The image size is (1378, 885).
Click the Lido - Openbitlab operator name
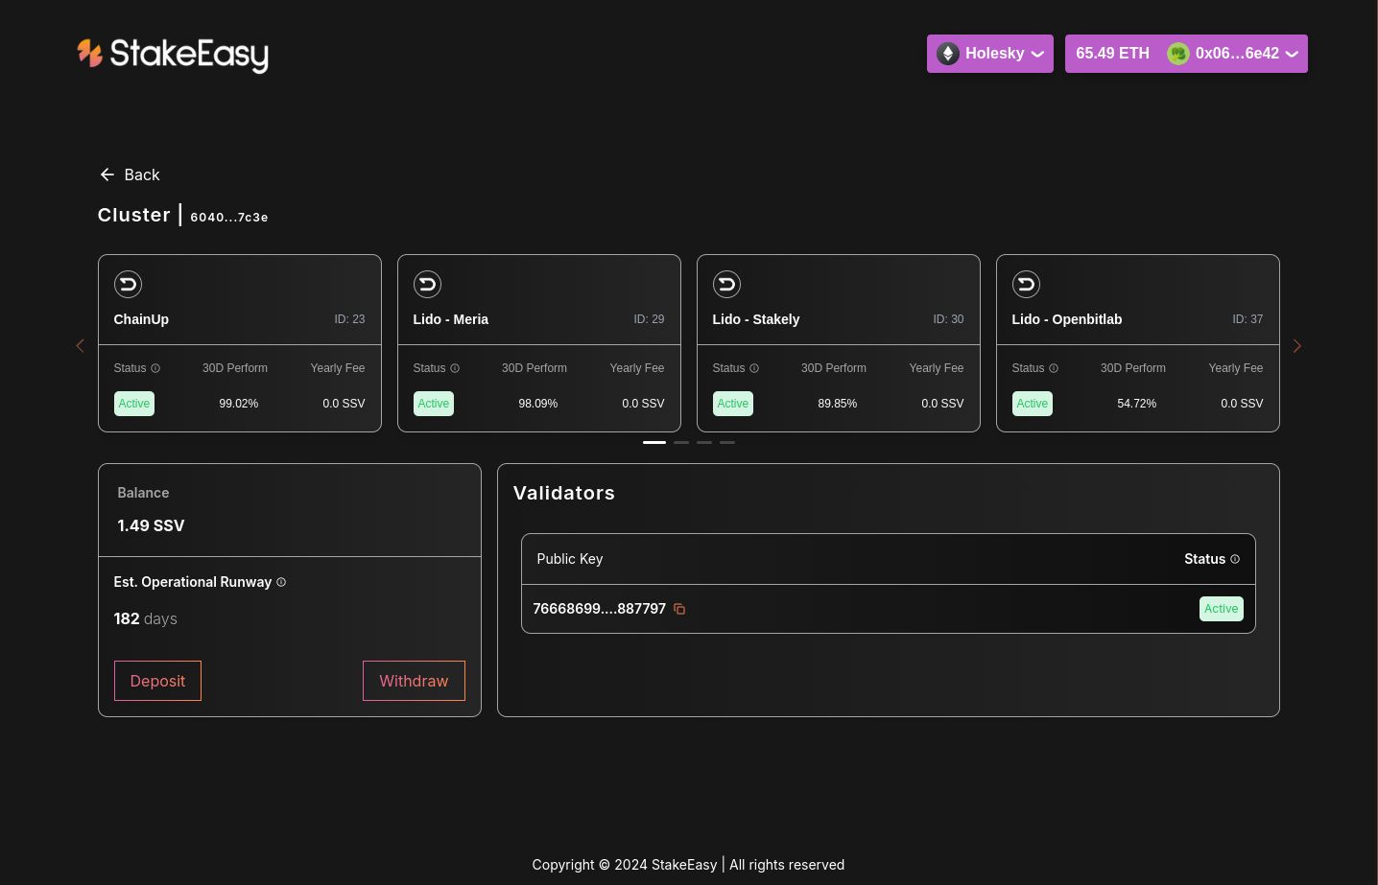click(x=1067, y=319)
